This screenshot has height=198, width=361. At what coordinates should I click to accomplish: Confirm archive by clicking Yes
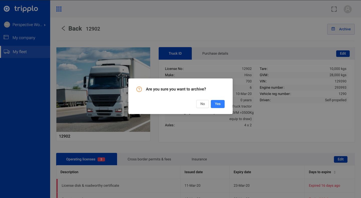[218, 104]
